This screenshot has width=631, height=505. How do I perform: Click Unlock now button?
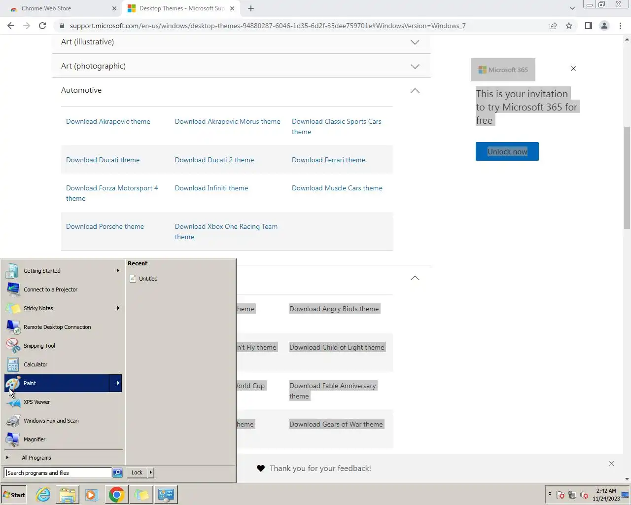507,151
